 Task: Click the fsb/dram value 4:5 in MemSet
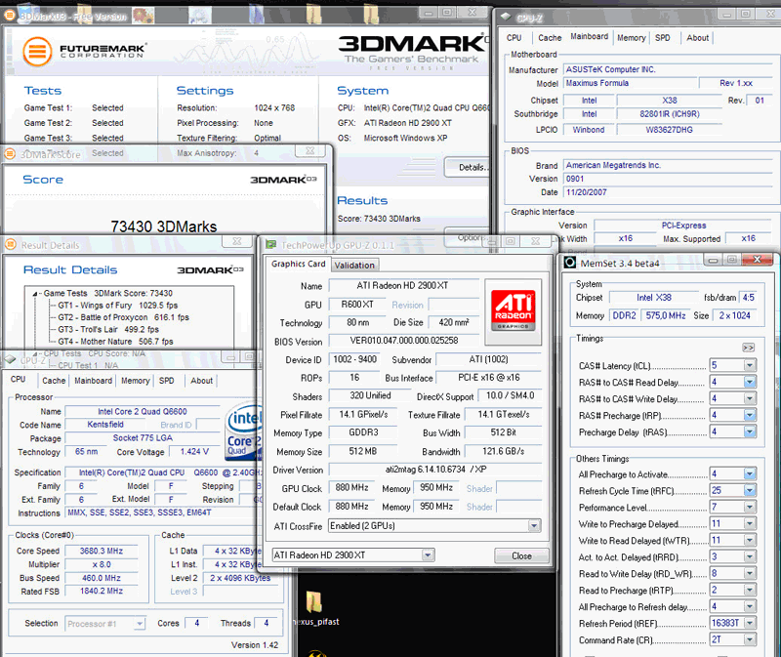748,298
